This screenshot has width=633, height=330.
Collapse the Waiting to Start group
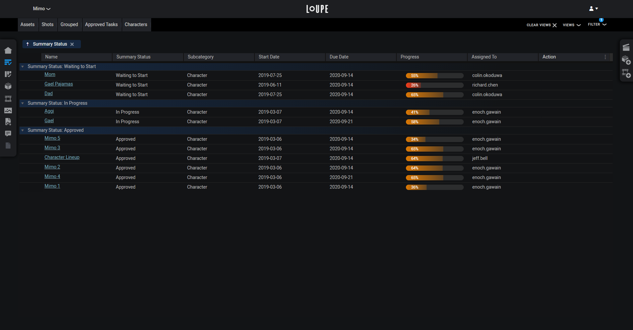point(22,67)
